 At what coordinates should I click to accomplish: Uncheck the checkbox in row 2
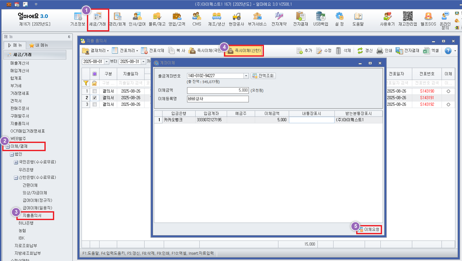coord(94,98)
